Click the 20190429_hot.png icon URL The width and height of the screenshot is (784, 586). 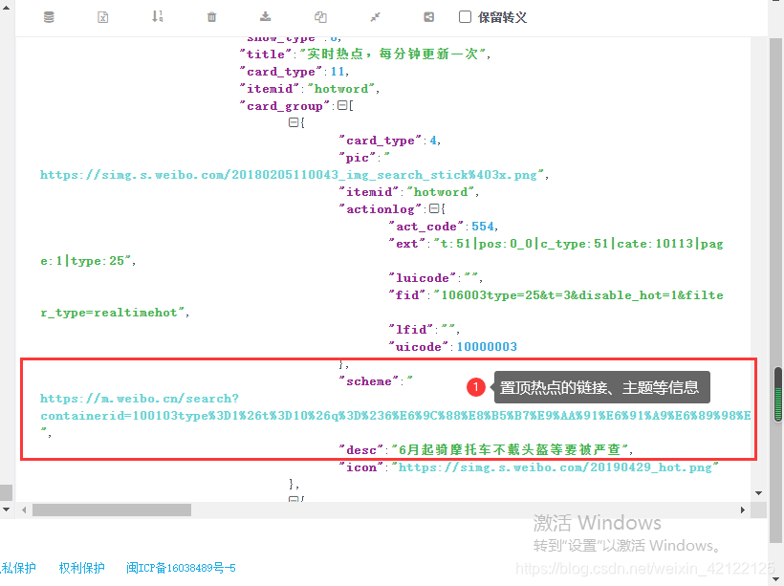coord(555,467)
